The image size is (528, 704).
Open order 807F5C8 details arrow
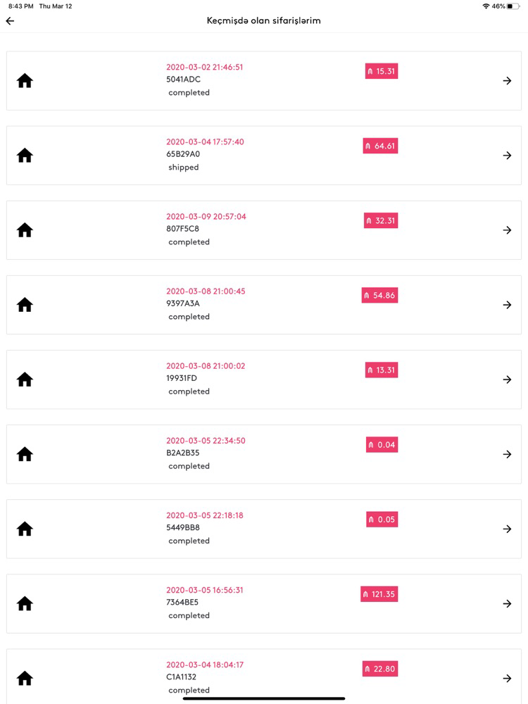click(x=507, y=230)
